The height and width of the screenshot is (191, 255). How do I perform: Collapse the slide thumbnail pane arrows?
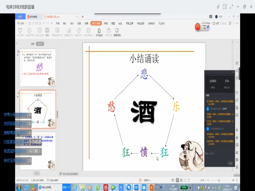[x=17, y=43]
